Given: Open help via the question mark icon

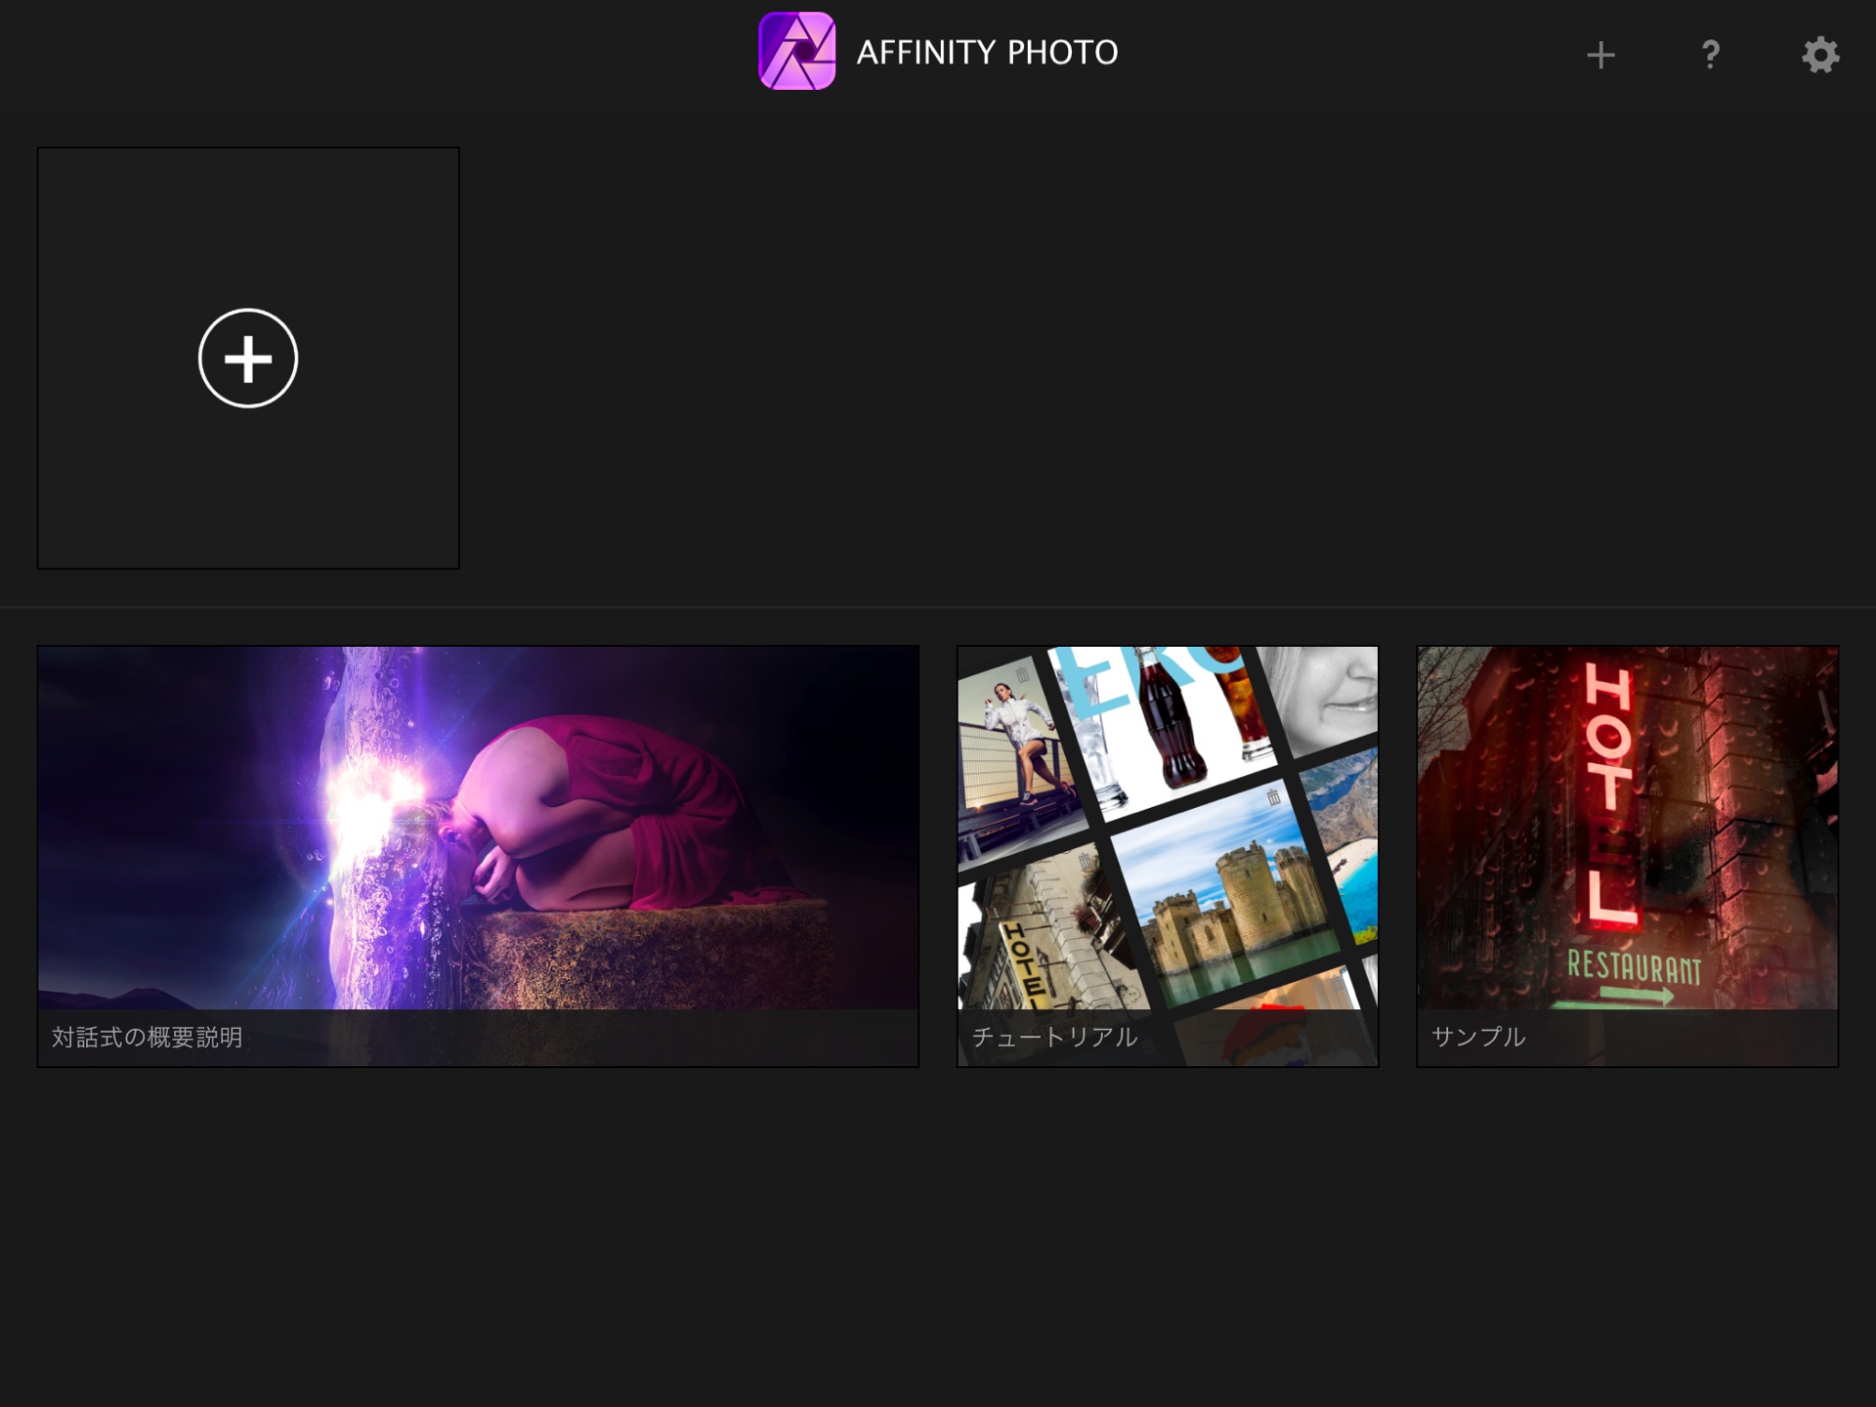Looking at the screenshot, I should point(1710,55).
